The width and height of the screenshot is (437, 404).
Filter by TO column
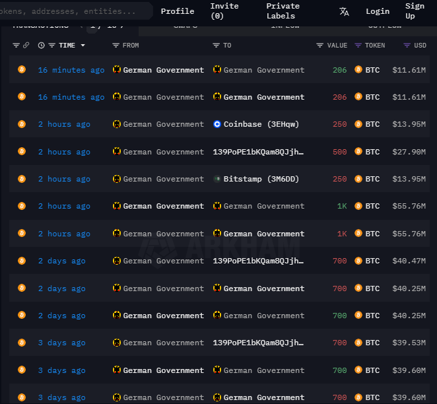click(x=216, y=45)
